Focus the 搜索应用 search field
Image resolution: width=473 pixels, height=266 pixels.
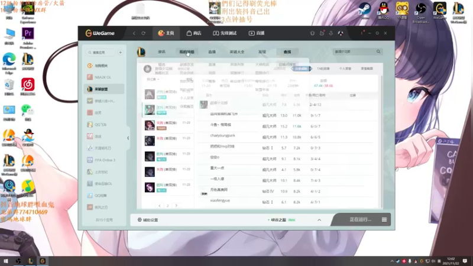101,53
